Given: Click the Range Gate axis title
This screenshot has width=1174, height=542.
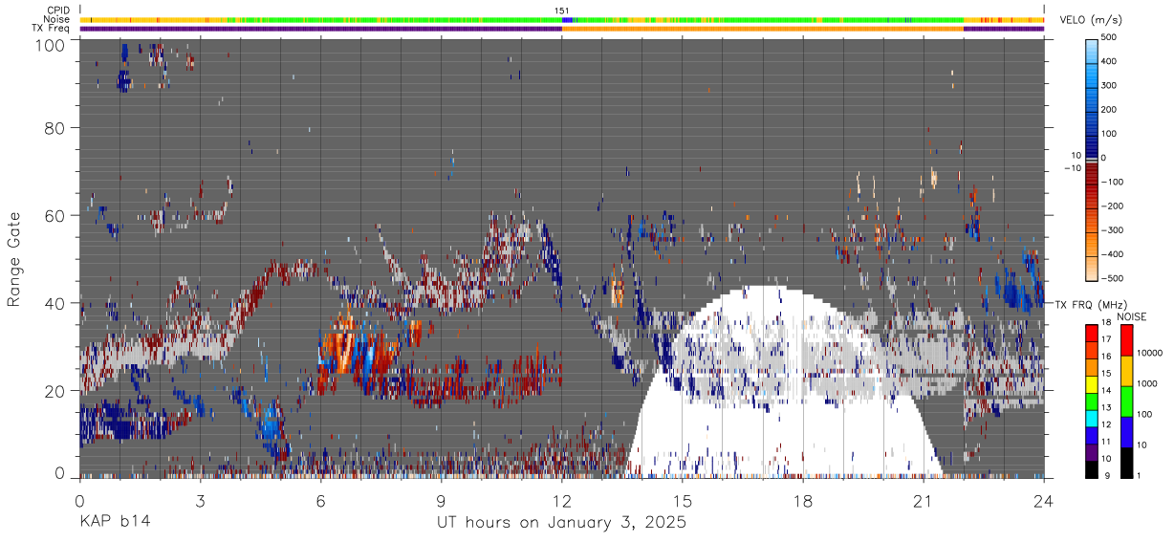Looking at the screenshot, I should click(x=14, y=259).
